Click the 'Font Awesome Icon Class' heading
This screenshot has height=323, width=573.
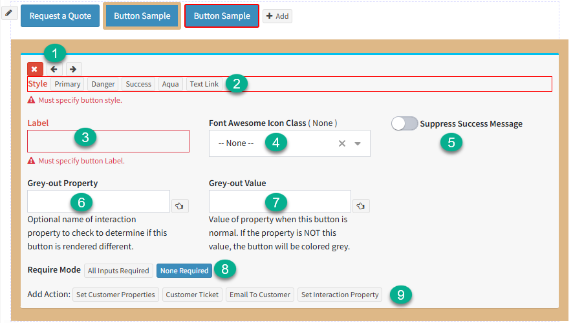pyautogui.click(x=257, y=123)
